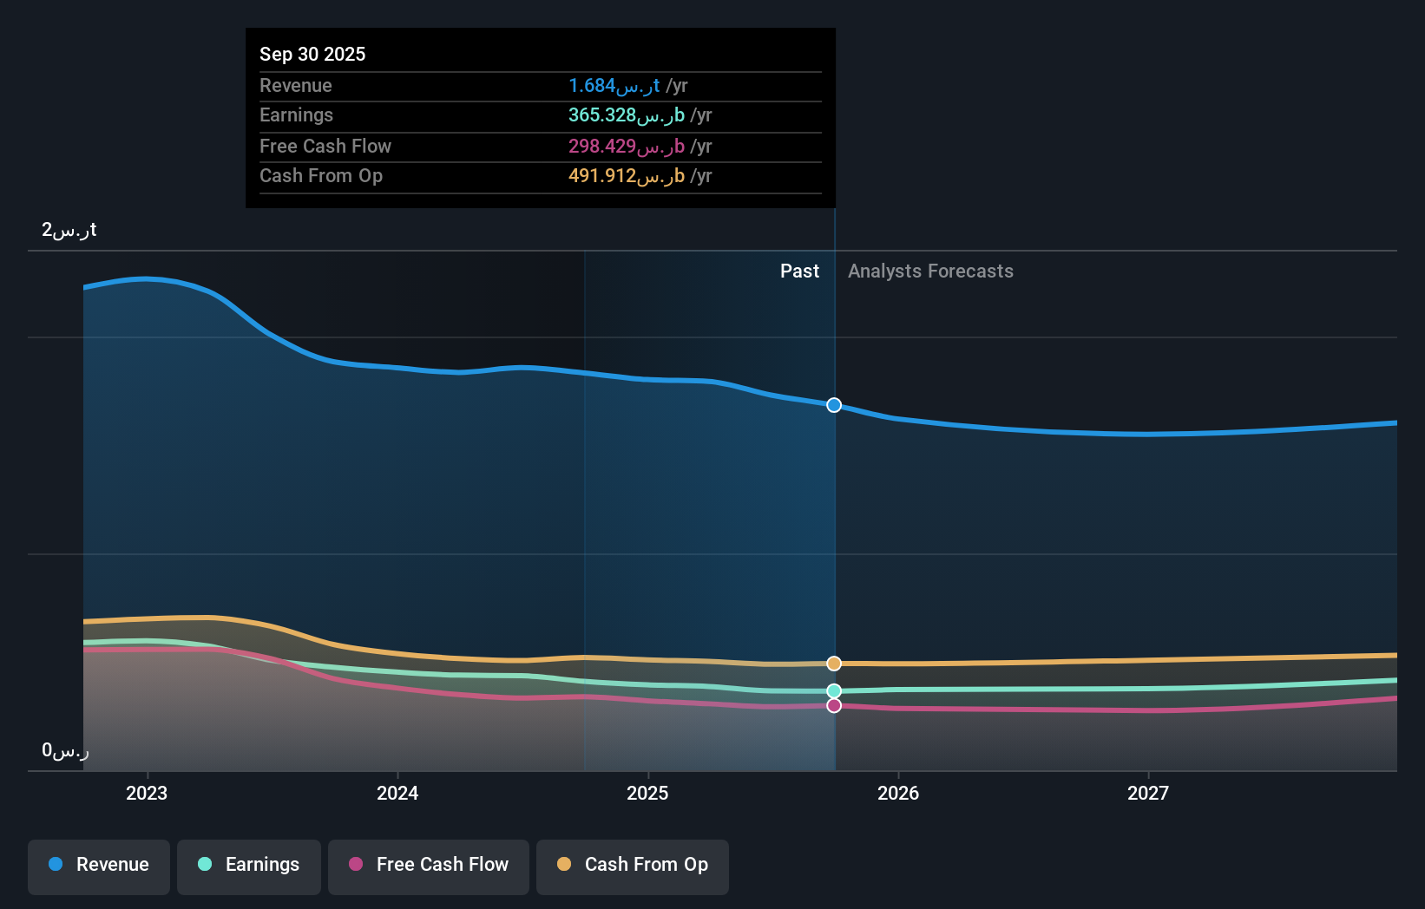
Task: Click the 2025 axis label
Action: coord(647,792)
